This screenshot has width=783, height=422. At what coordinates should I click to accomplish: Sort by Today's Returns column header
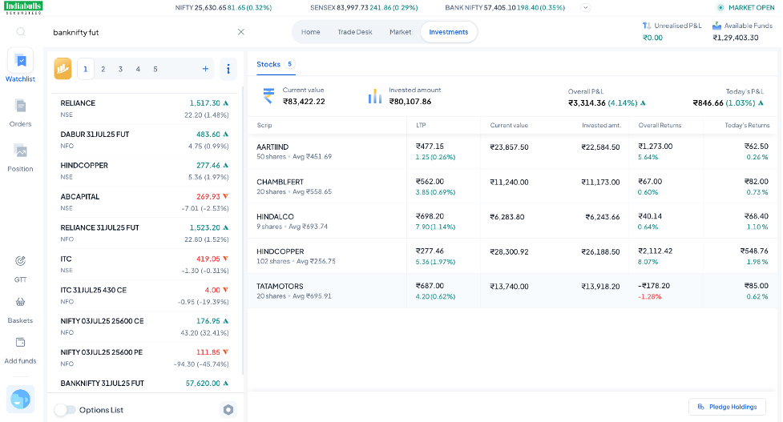coord(747,125)
